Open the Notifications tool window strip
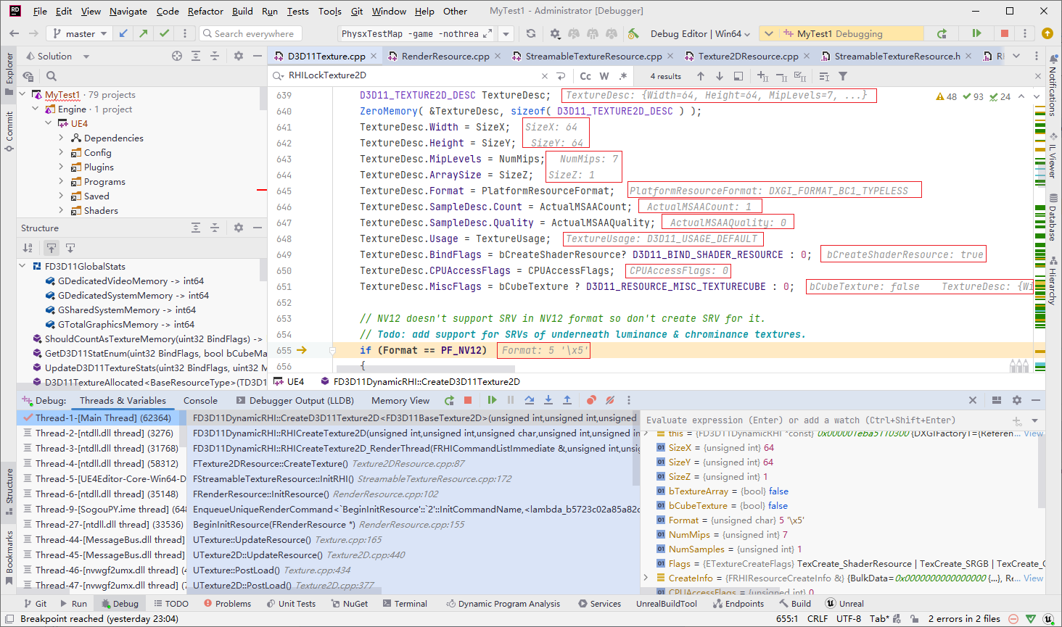Image resolution: width=1062 pixels, height=627 pixels. tap(1053, 85)
